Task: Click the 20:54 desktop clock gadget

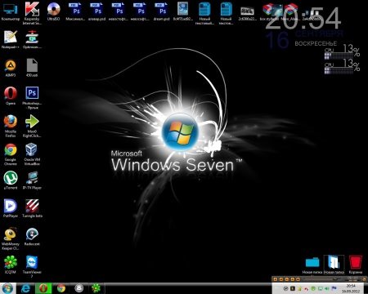Action: pos(303,19)
